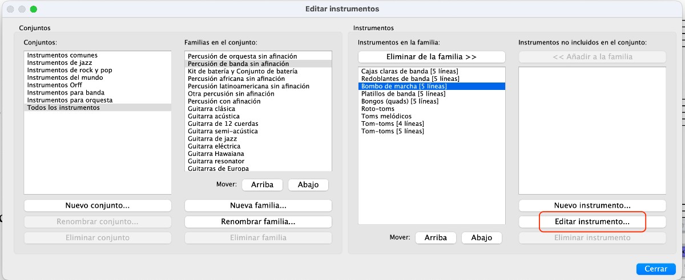This screenshot has width=685, height=280.
Task: Select Platillos de banda instrument
Action: [x=403, y=94]
